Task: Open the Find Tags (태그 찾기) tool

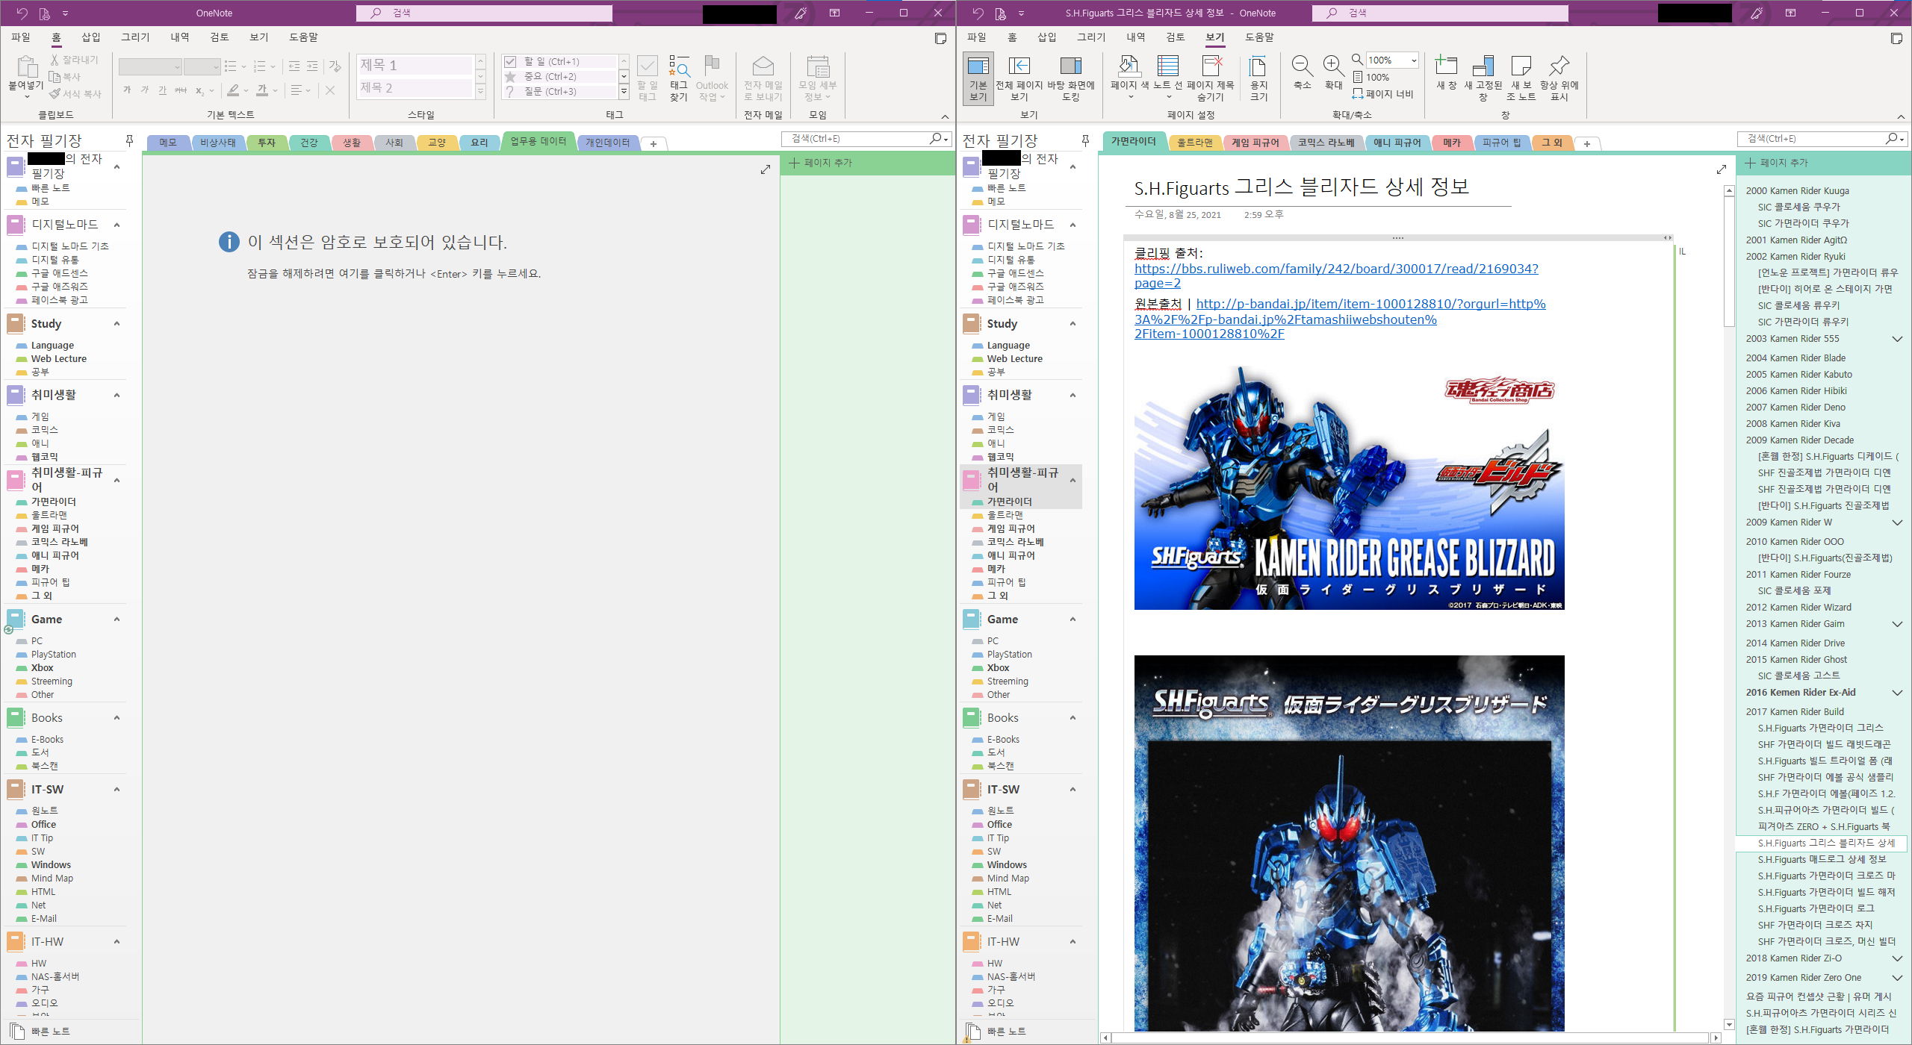Action: coord(678,69)
